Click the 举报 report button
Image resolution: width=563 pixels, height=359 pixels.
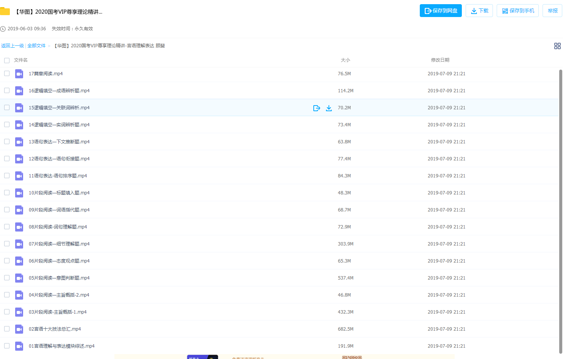point(552,11)
